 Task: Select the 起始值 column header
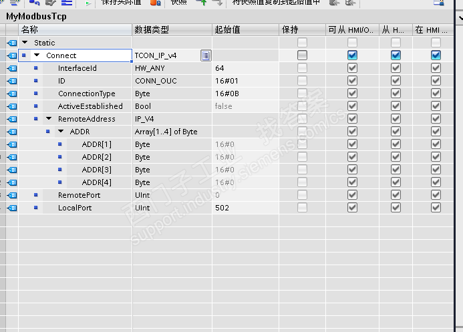click(x=245, y=30)
